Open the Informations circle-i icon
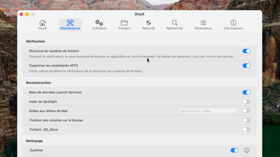280x157 pixels. point(233,23)
